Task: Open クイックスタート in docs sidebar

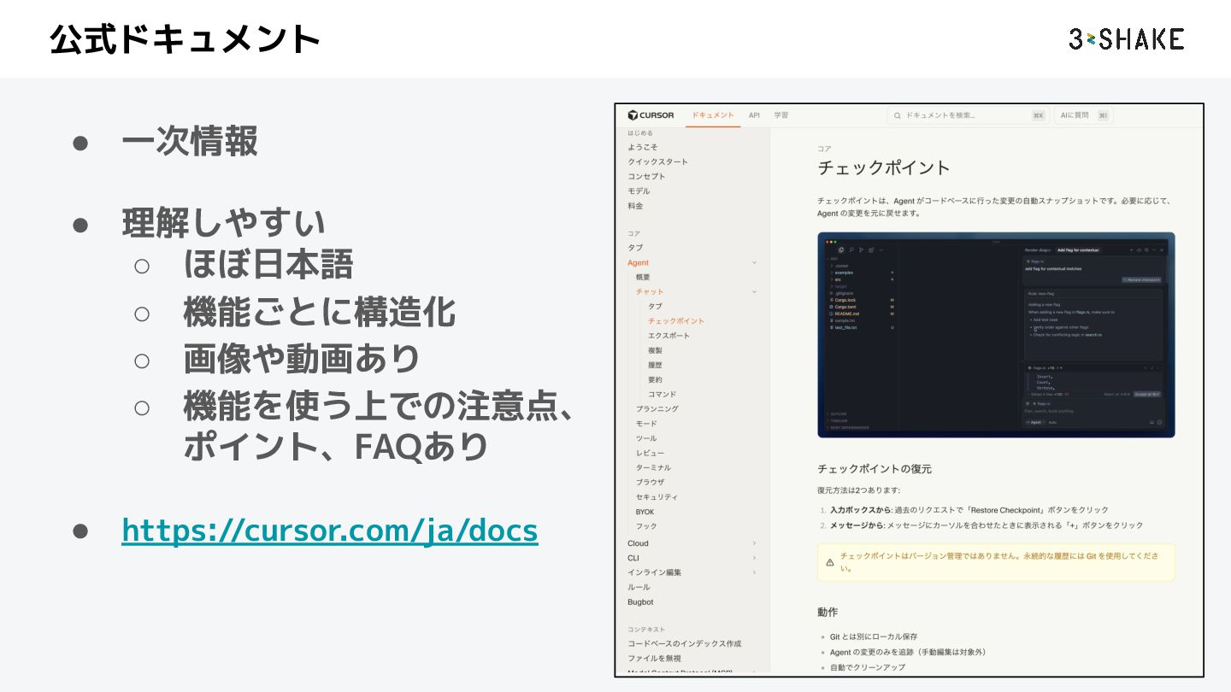Action: [x=657, y=161]
